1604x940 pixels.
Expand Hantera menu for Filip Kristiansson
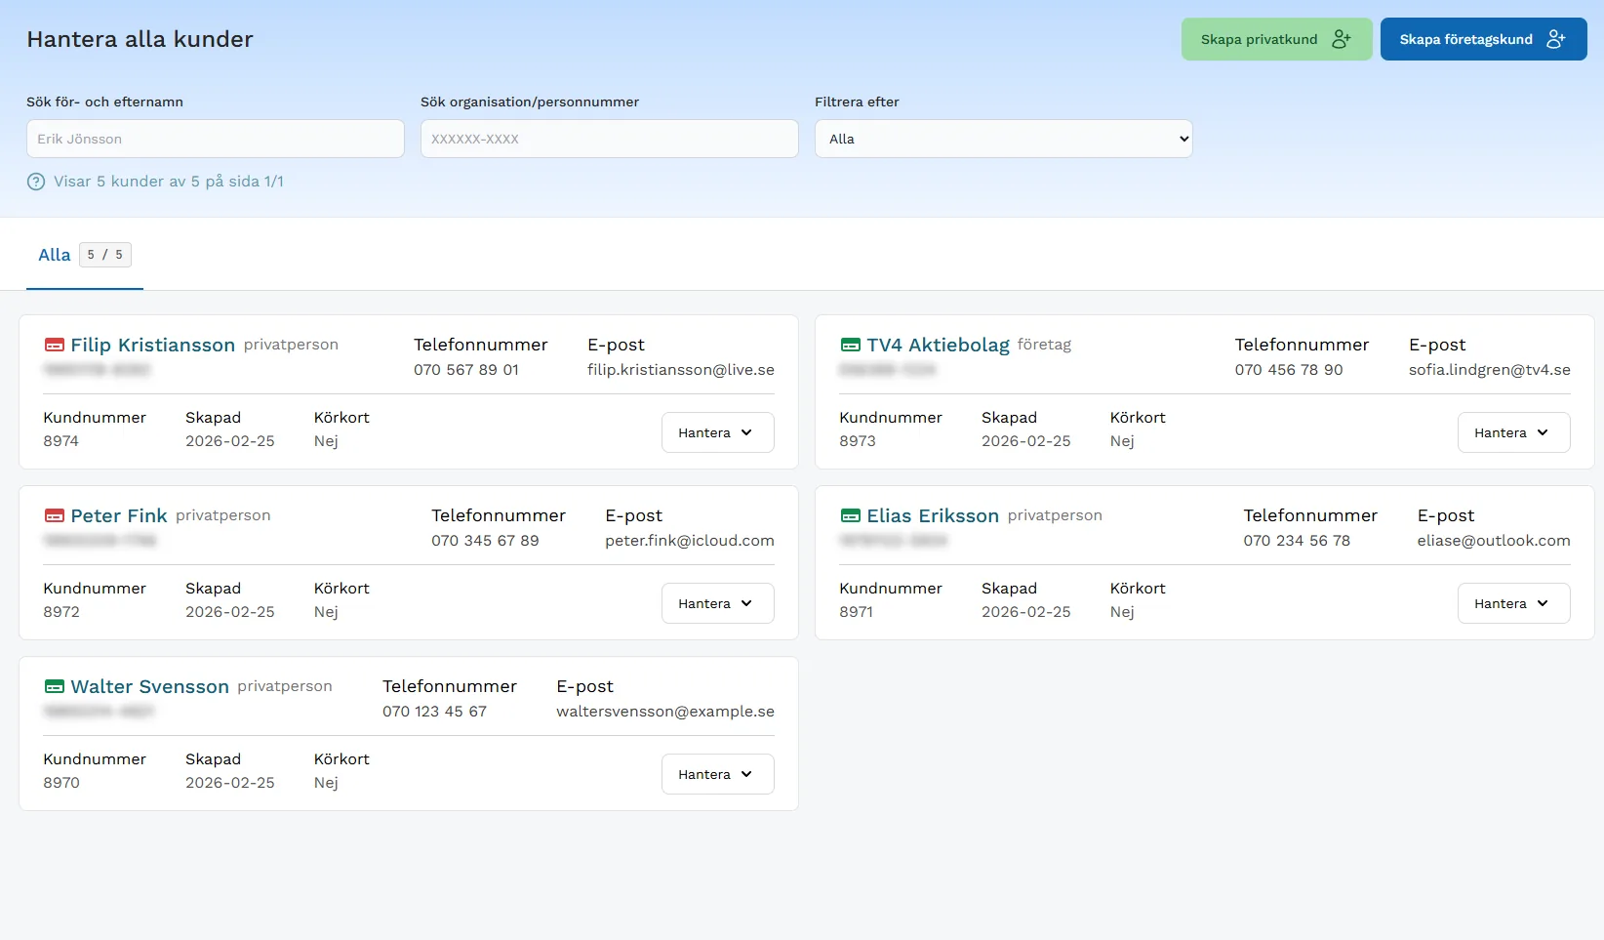click(717, 432)
